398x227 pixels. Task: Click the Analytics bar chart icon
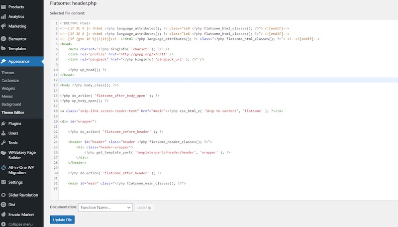tap(4, 16)
